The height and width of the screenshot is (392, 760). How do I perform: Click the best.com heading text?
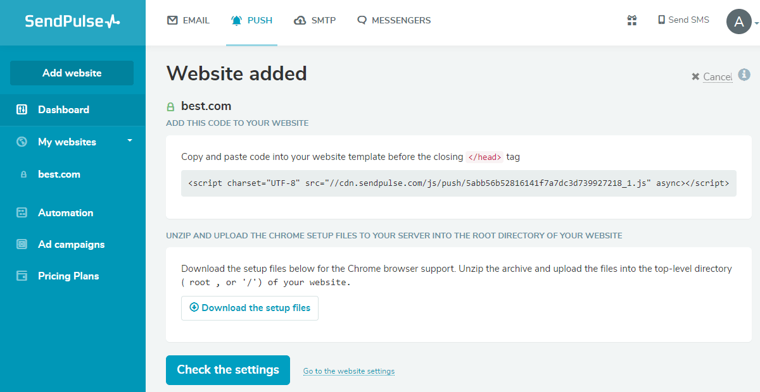pos(206,106)
